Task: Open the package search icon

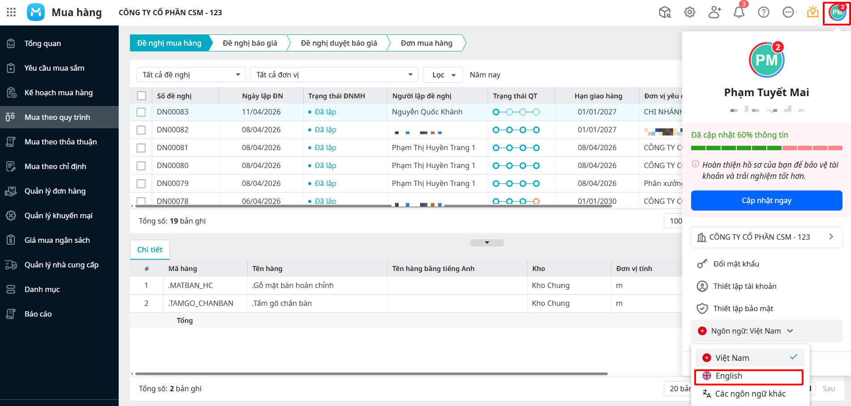Action: pos(665,12)
